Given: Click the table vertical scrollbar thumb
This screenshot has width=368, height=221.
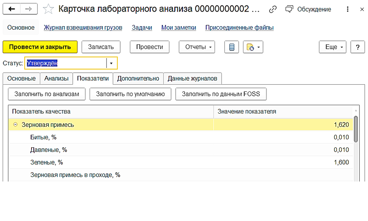Looking at the screenshot, I should click(356, 129).
